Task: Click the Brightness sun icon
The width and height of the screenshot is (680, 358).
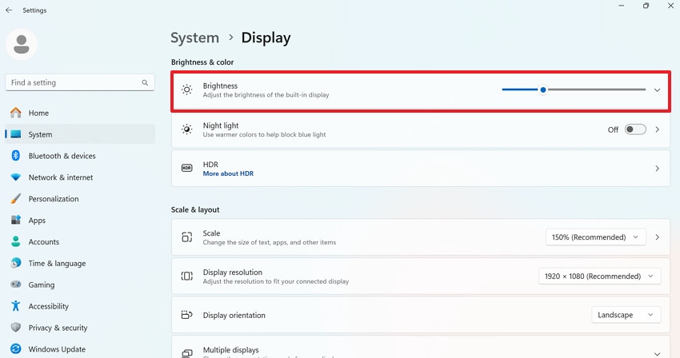Action: coord(187,89)
